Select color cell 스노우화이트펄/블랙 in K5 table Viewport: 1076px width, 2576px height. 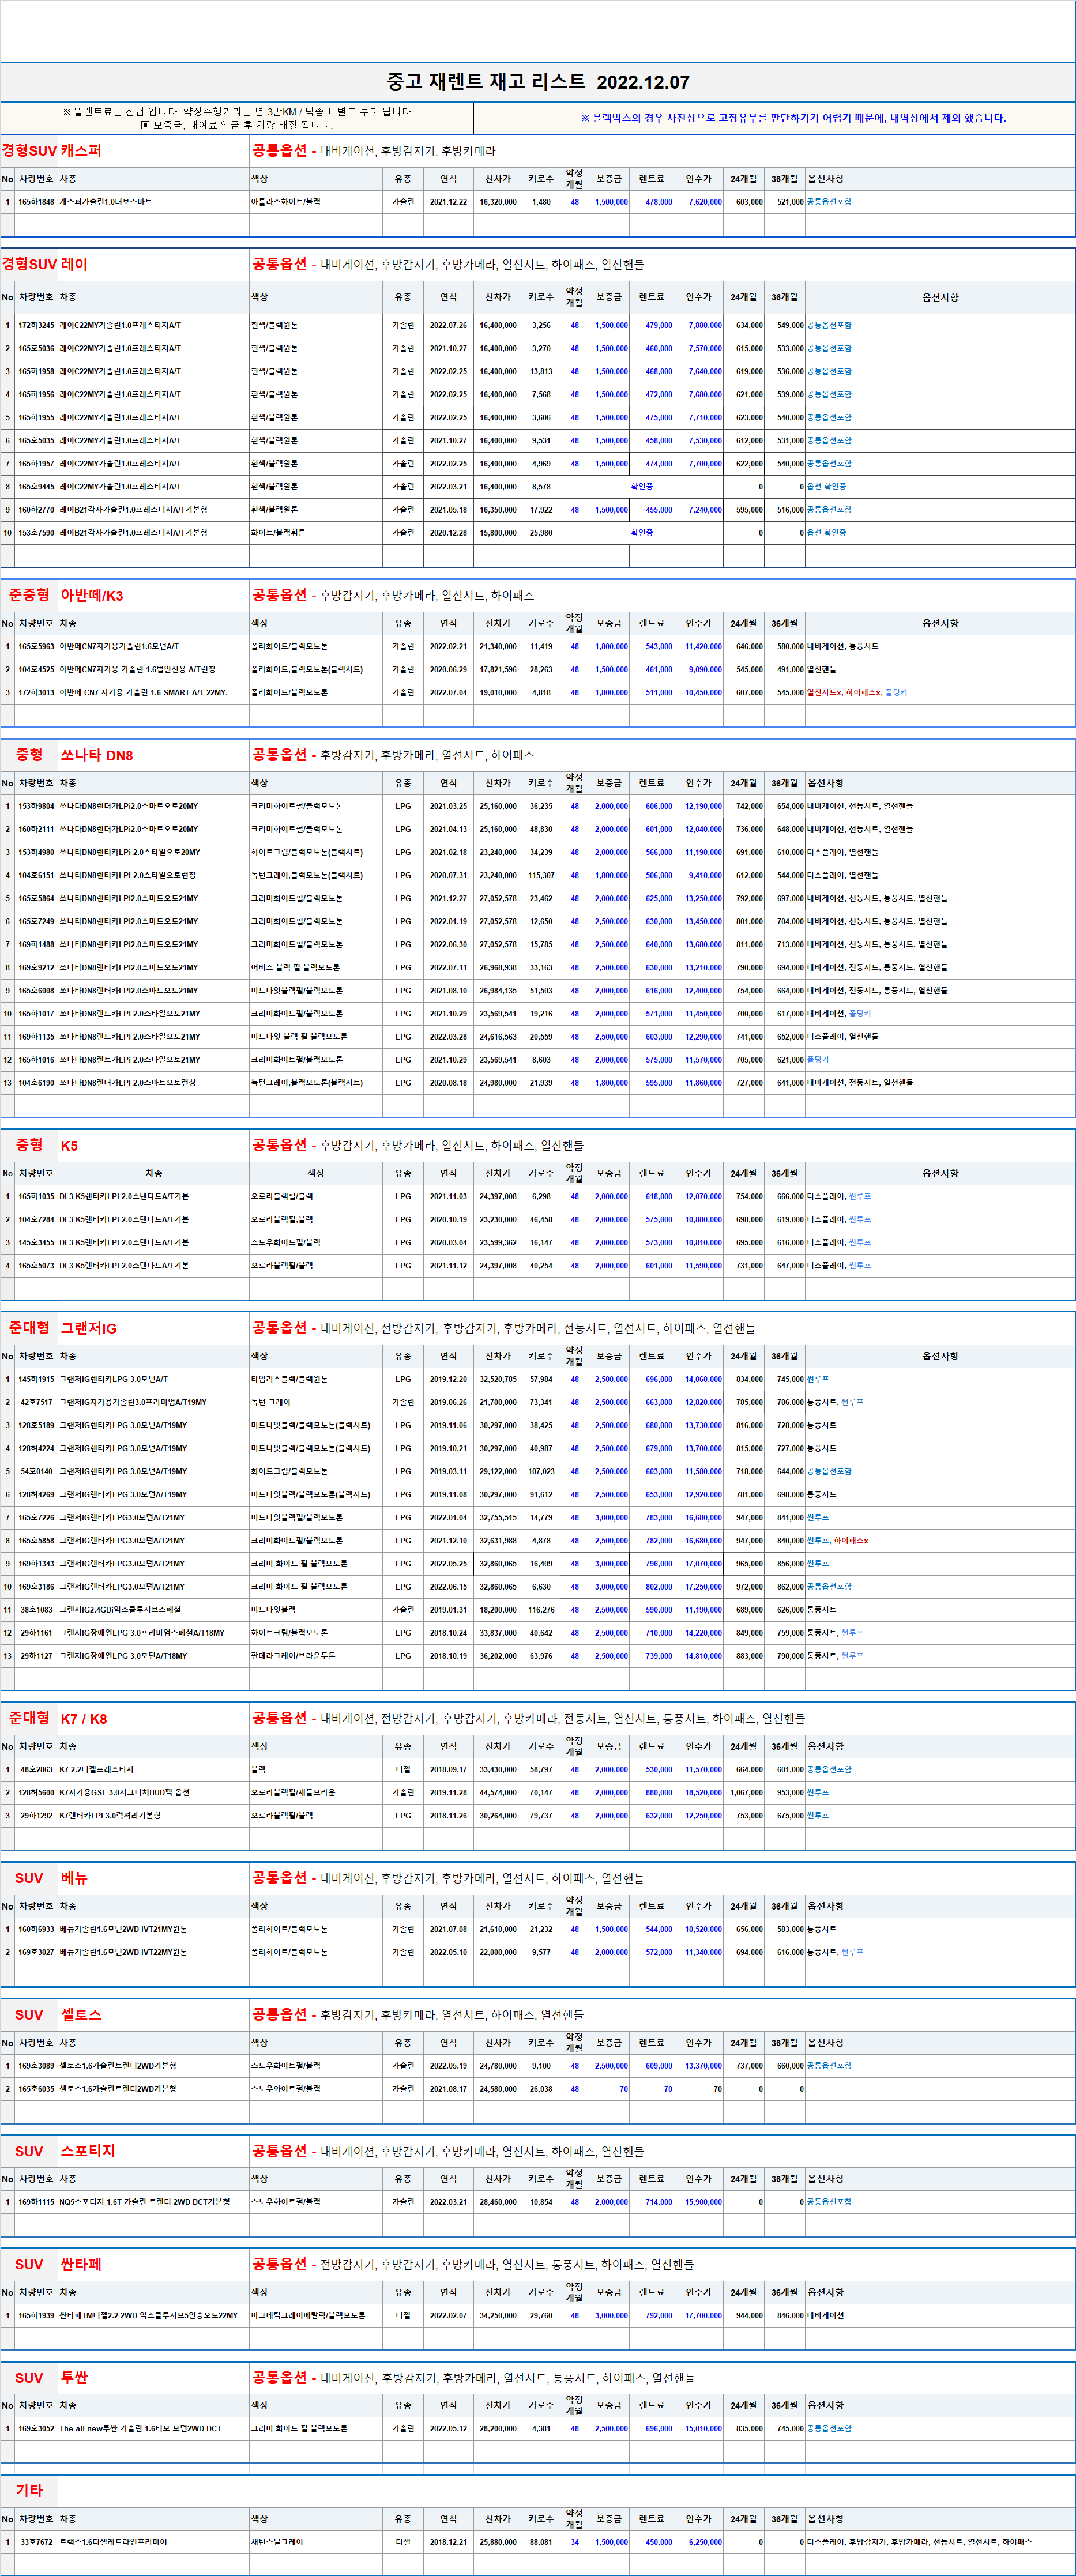[x=286, y=1243]
